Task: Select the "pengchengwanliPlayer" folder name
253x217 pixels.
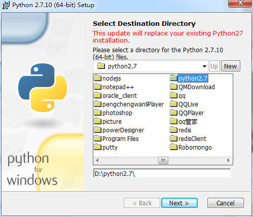Action: tap(133, 104)
